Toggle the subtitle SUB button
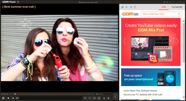 (x=94, y=98)
